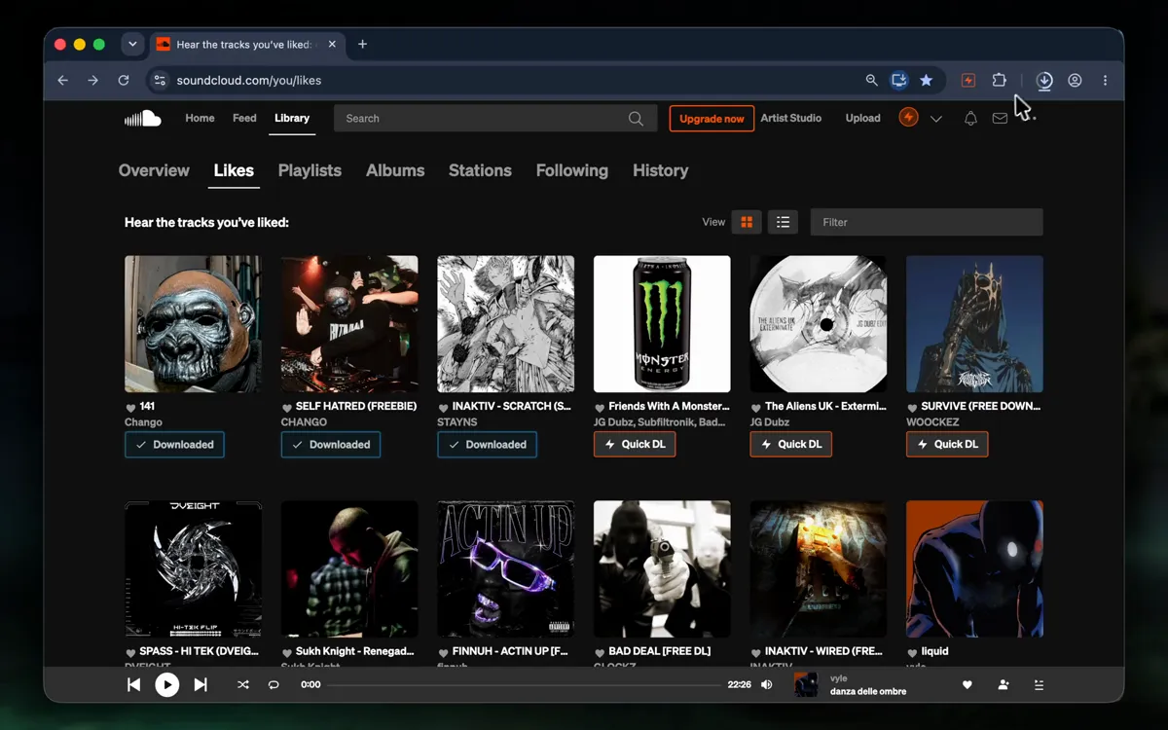Screen dimensions: 1168x730
Task: Open 141 track artwork thumbnail
Action: tap(193, 324)
